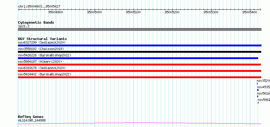The height and width of the screenshot is (127, 270).
Task: Open the nsv6327299 (Sedlazeck2020) label
Action: pos(42,42)
